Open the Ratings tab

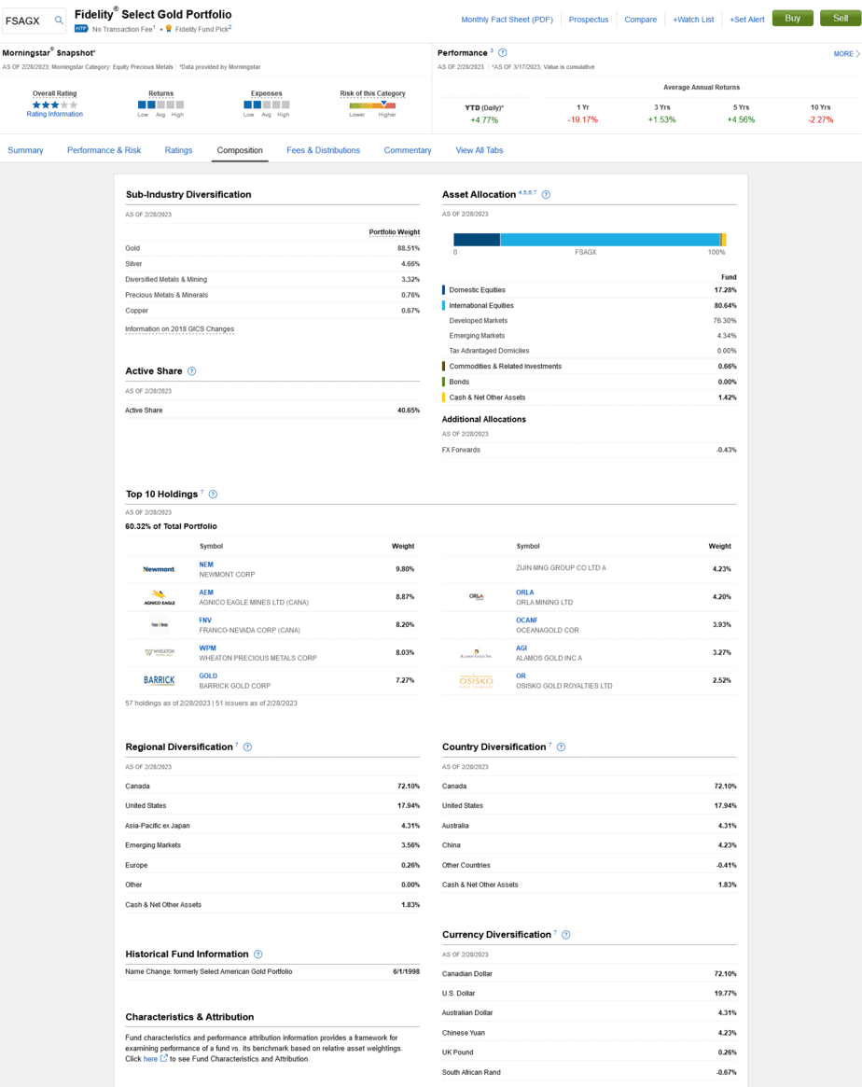point(179,150)
